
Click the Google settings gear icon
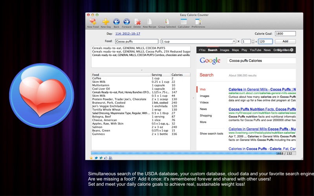tap(292, 50)
